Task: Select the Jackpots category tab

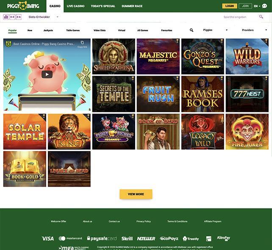Action: pos(48,30)
